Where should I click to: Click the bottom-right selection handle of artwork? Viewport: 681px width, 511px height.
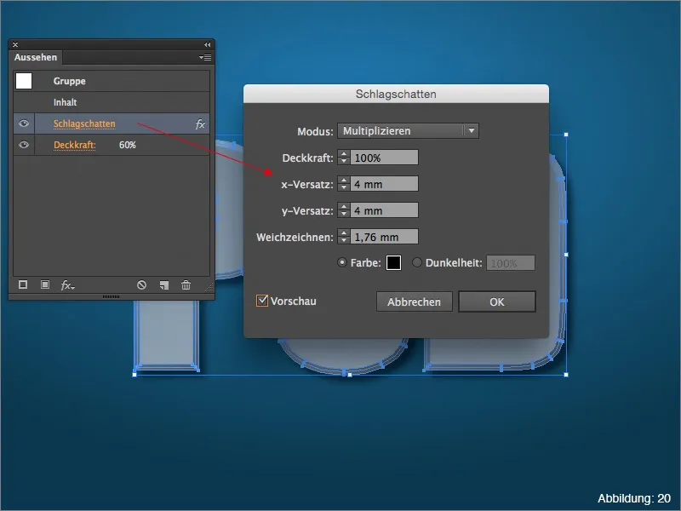point(566,374)
